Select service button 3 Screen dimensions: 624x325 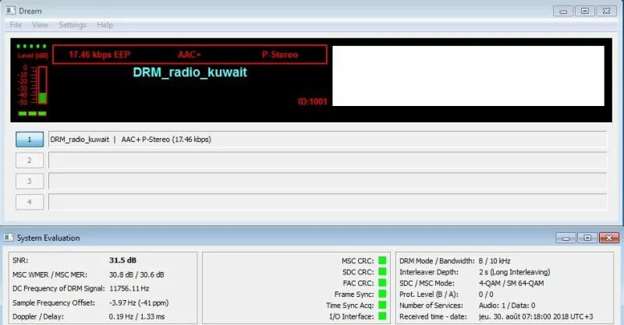point(30,181)
